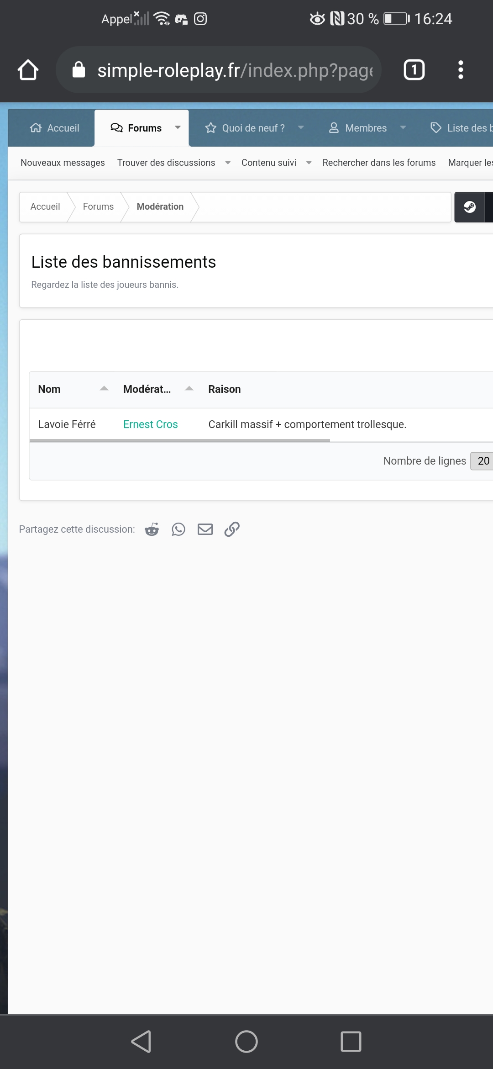Open the Liste des b... tab
Image resolution: width=493 pixels, height=1069 pixels.
click(x=461, y=128)
